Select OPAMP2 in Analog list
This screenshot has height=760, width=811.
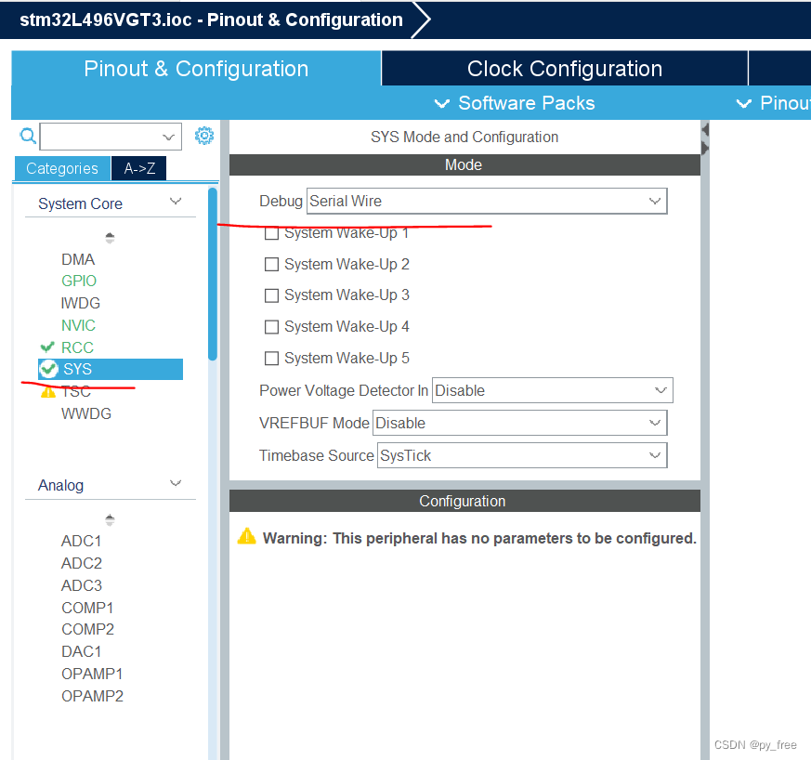click(92, 697)
